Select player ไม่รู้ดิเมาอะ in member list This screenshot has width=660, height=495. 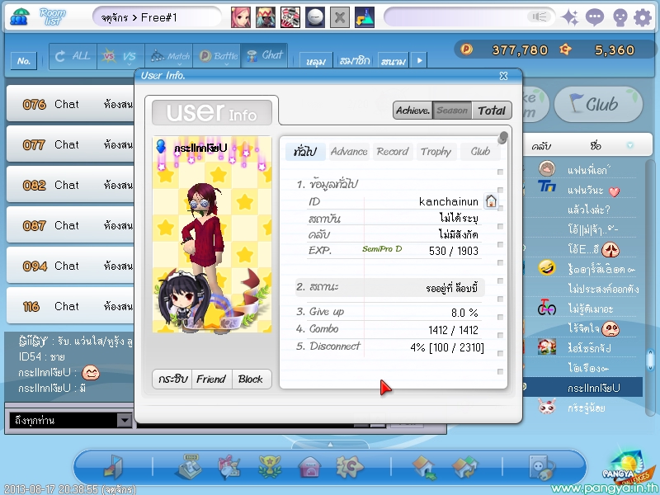(x=590, y=309)
